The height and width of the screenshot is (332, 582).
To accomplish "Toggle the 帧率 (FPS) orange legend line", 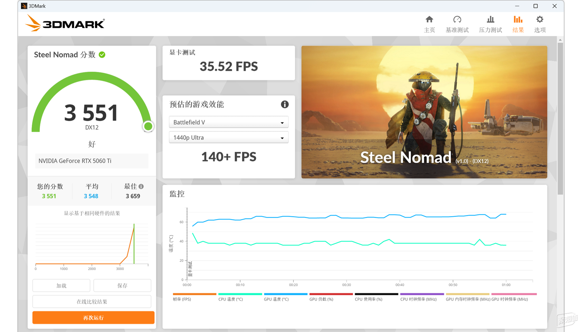I will [x=194, y=294].
